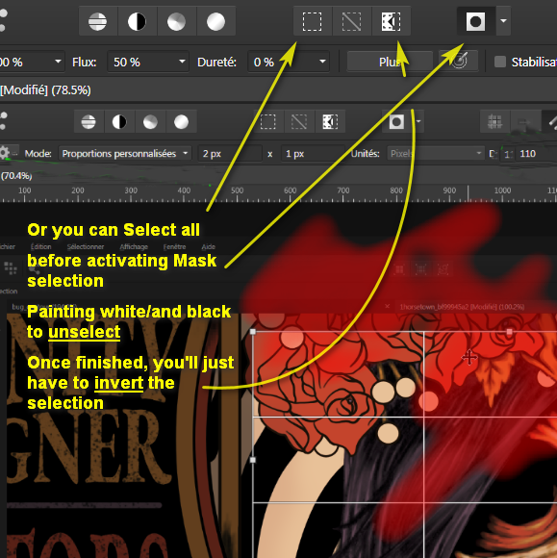
Task: Open the faint Fenêtre menu
Action: (174, 246)
